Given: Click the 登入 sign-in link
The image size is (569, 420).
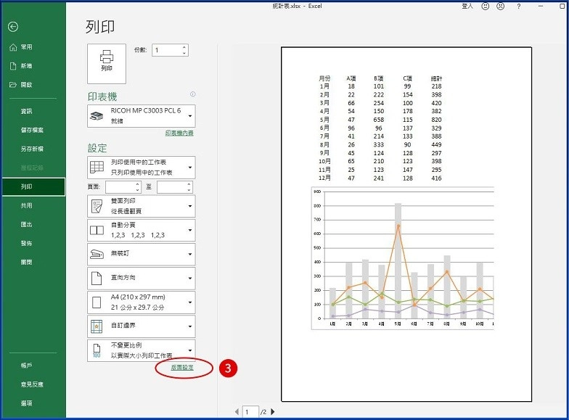Looking at the screenshot, I should [467, 6].
